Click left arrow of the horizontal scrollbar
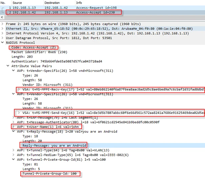205x178 pixels. tap(3, 17)
